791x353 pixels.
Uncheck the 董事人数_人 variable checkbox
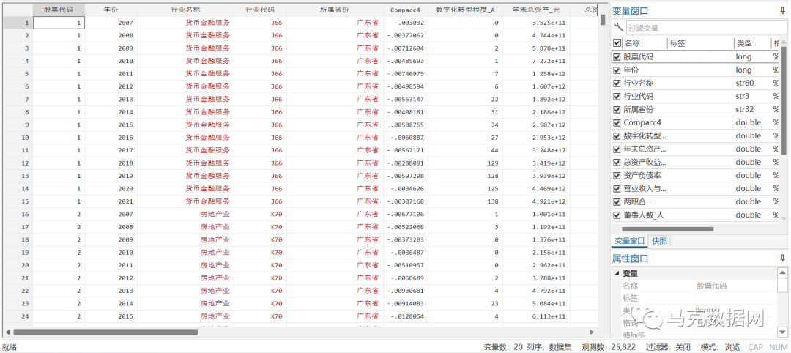pos(617,215)
